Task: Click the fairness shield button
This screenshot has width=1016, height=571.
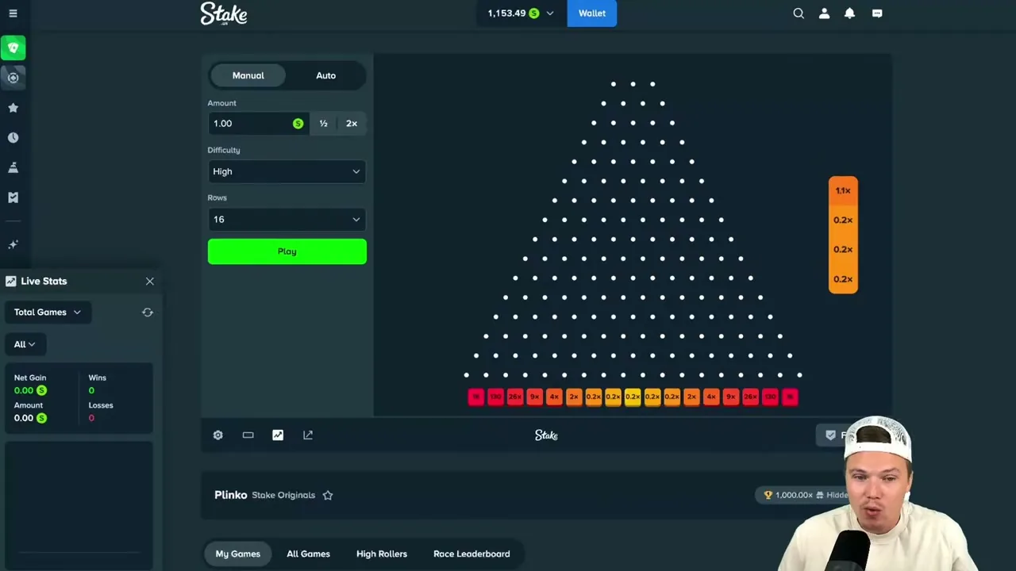Action: (833, 435)
